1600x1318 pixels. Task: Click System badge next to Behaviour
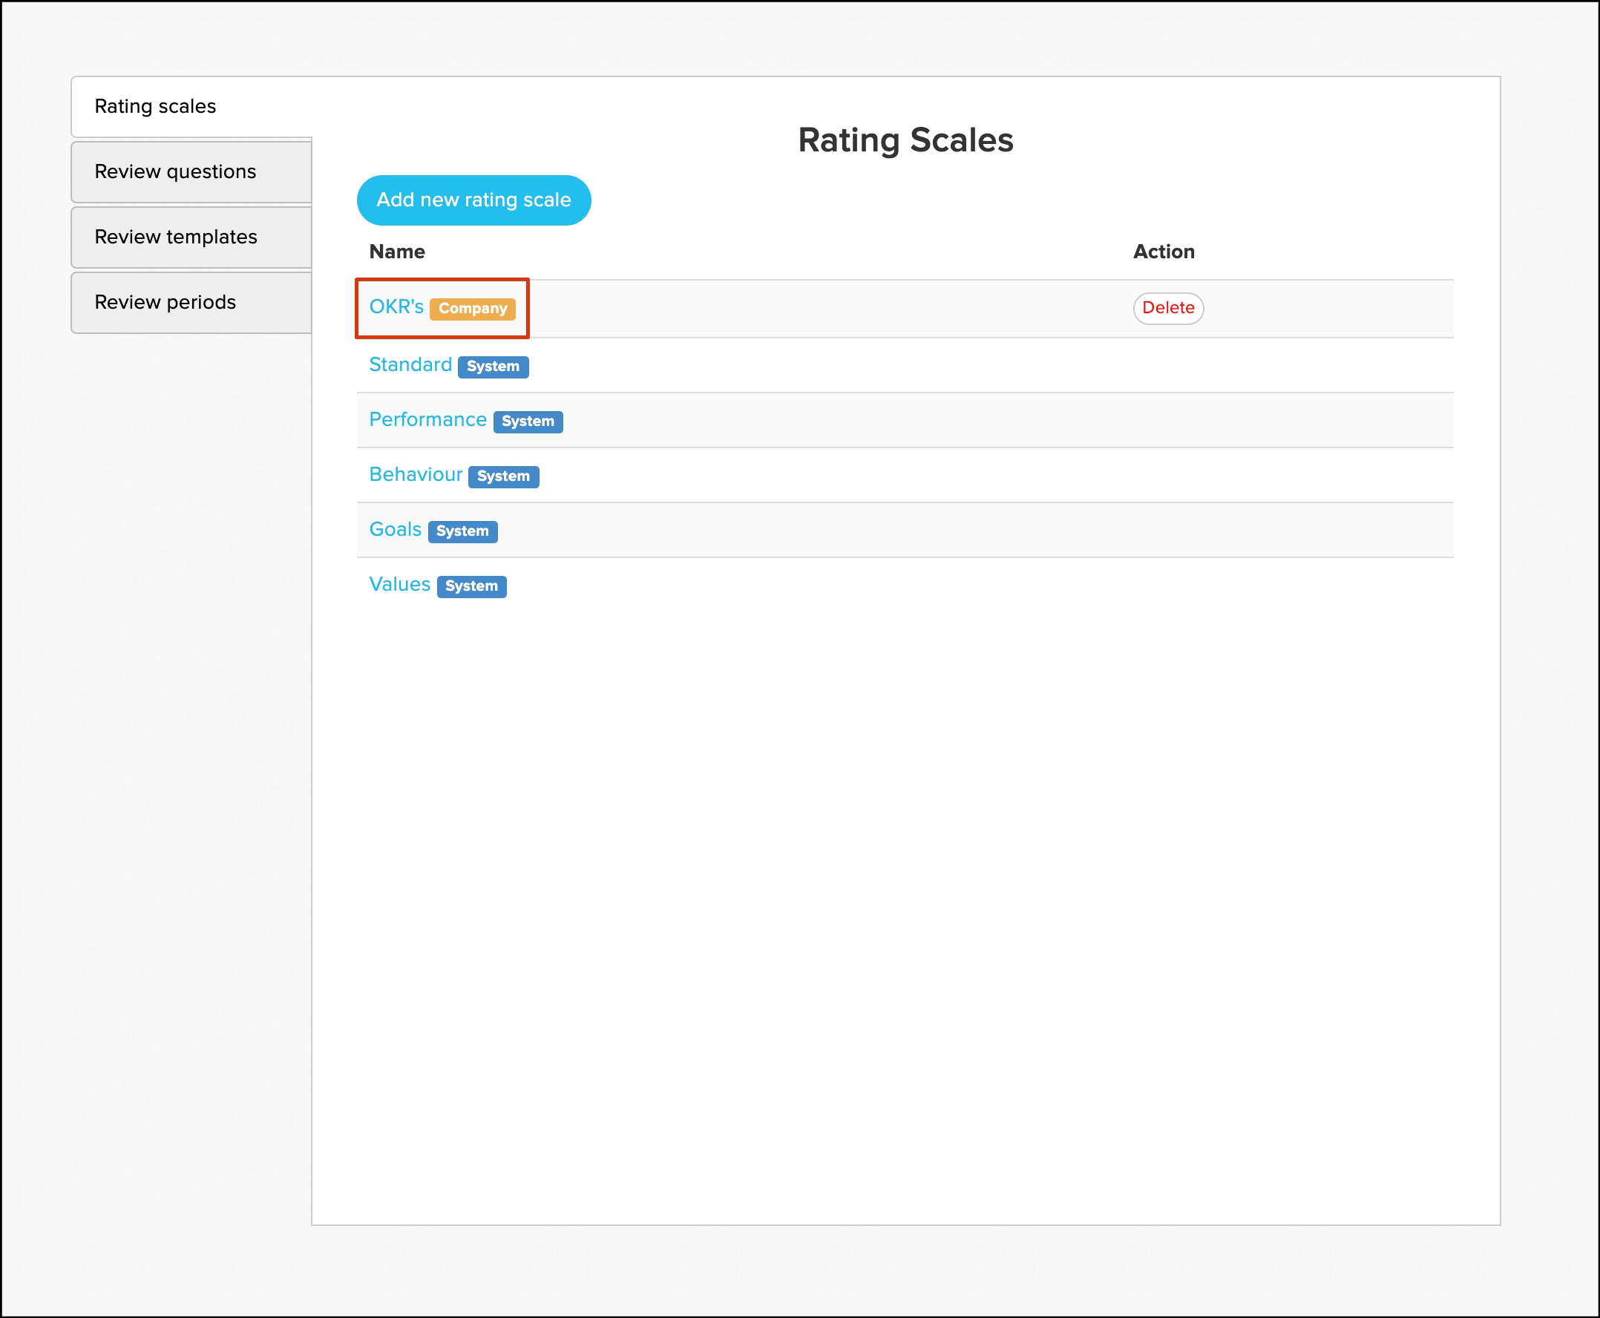pos(503,476)
